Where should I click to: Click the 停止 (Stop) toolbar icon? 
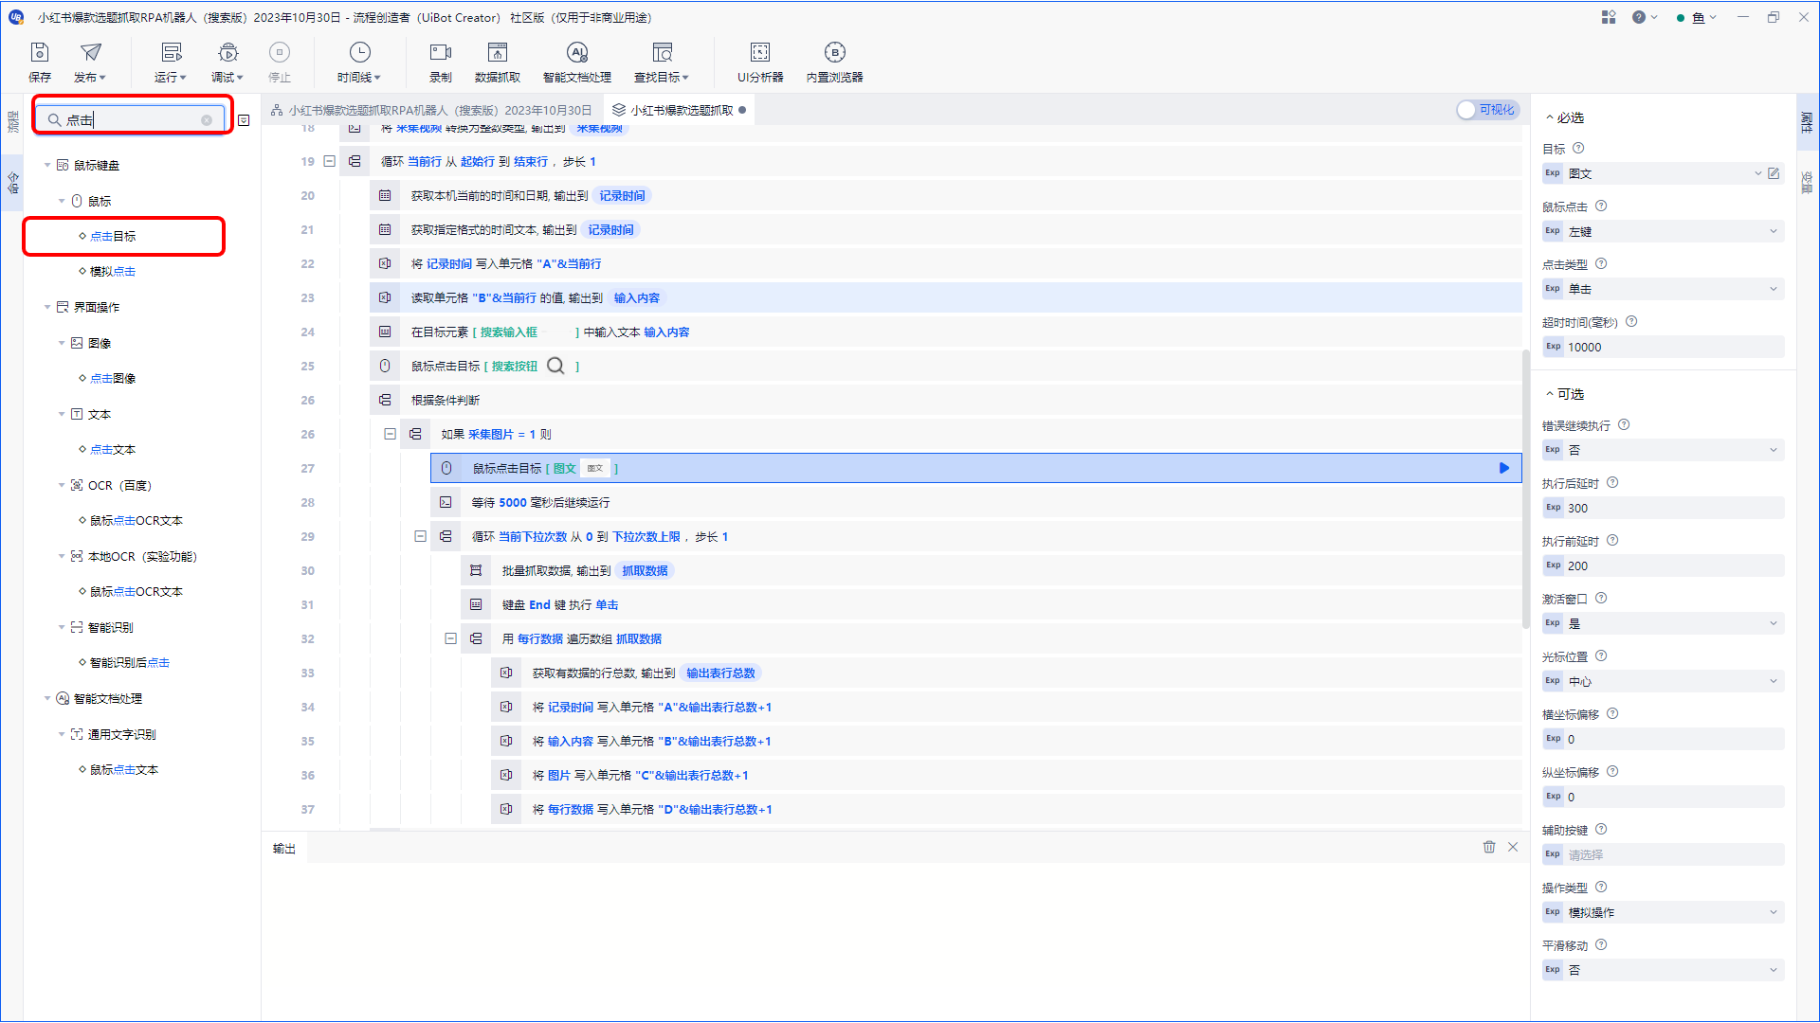tap(280, 63)
